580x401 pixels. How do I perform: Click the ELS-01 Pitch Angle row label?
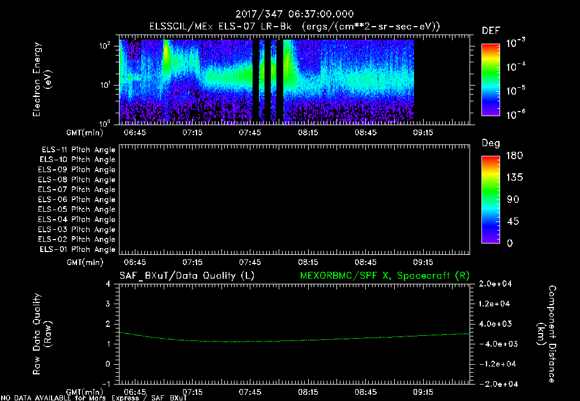(78, 249)
